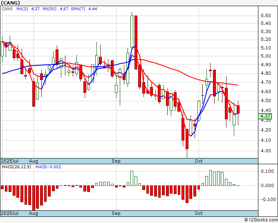The width and height of the screenshot is (278, 223).
Task: Click the longest red MACD bar in August
Action: [x=34, y=198]
